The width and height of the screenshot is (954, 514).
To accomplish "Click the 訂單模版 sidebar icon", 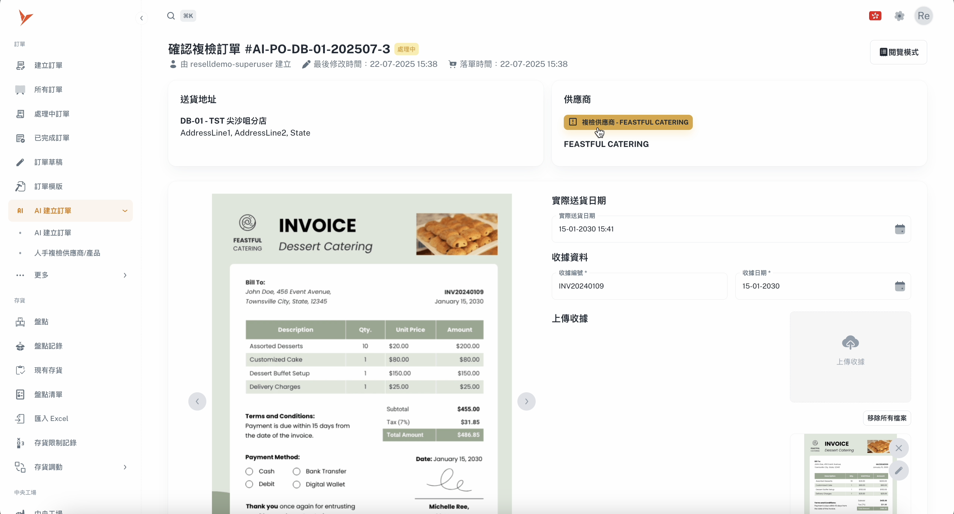I will [21, 186].
